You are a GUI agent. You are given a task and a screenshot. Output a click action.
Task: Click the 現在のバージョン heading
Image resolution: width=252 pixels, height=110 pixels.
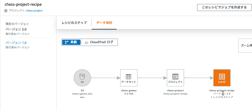point(17,24)
